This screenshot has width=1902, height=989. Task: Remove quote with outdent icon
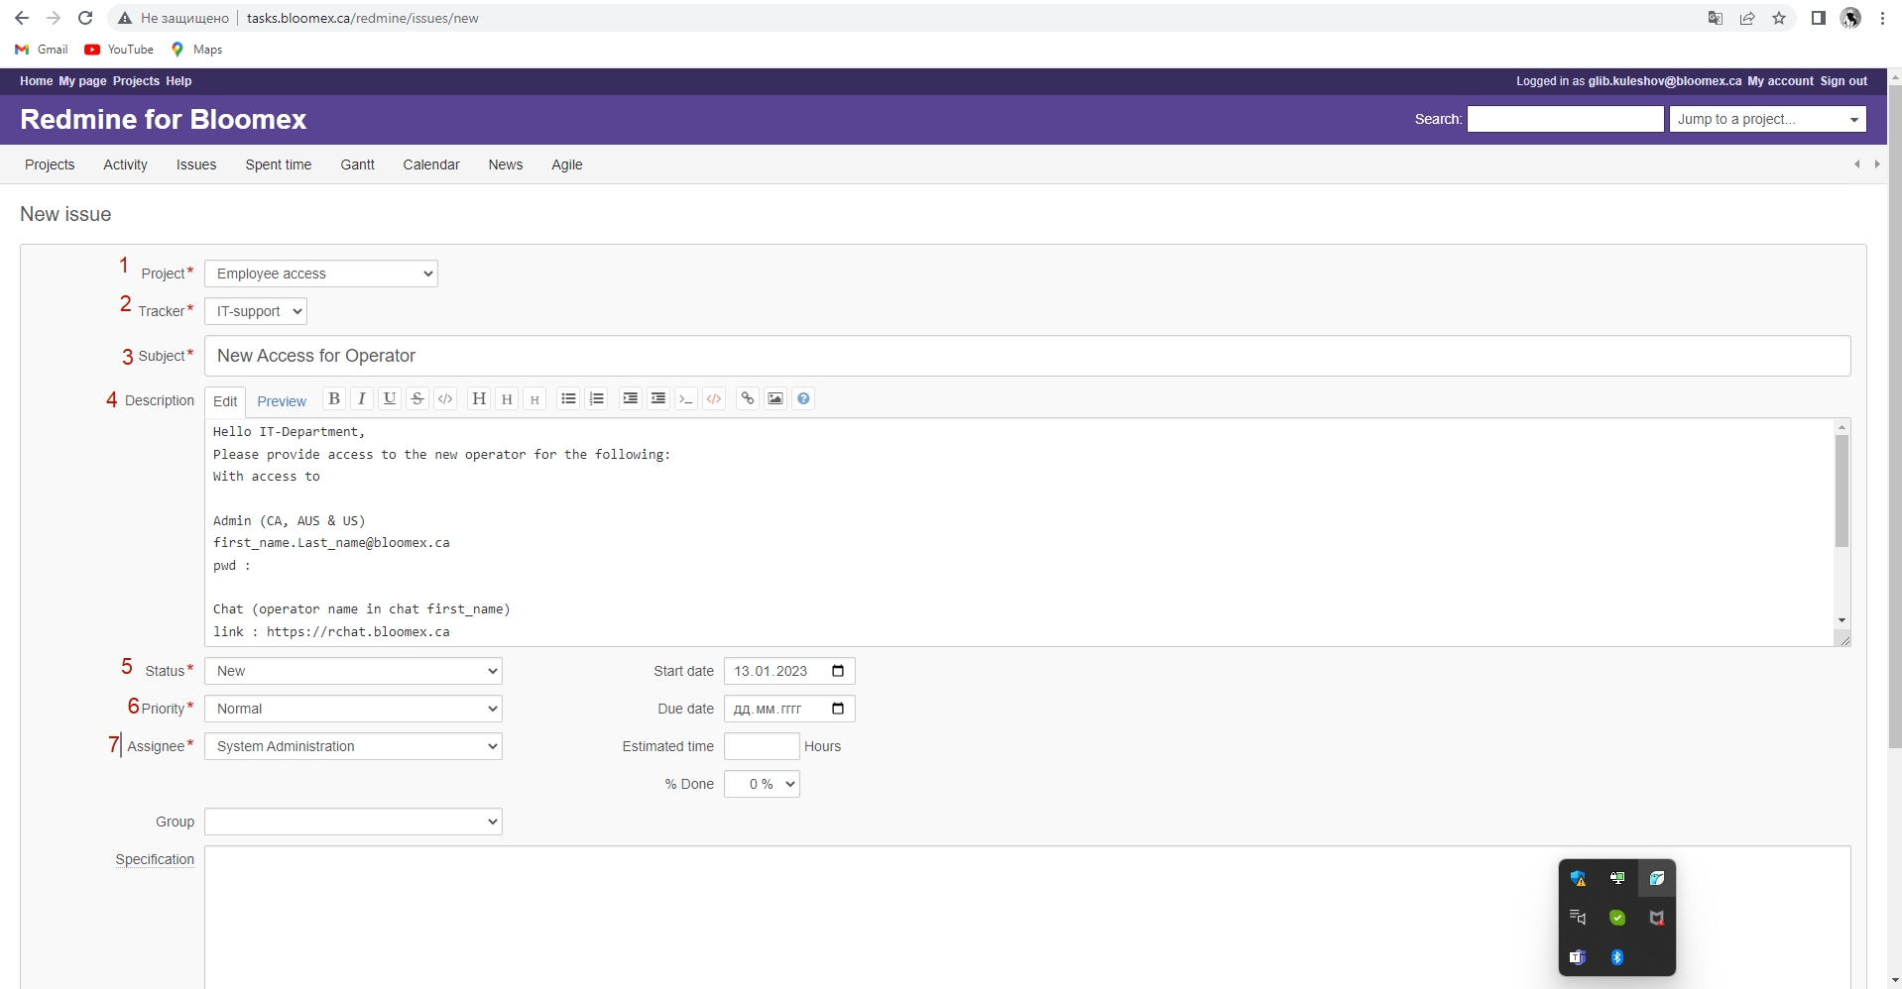[x=657, y=398]
